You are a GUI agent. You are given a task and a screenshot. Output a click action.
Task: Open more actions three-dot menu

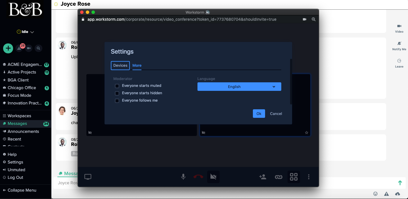pos(309,177)
